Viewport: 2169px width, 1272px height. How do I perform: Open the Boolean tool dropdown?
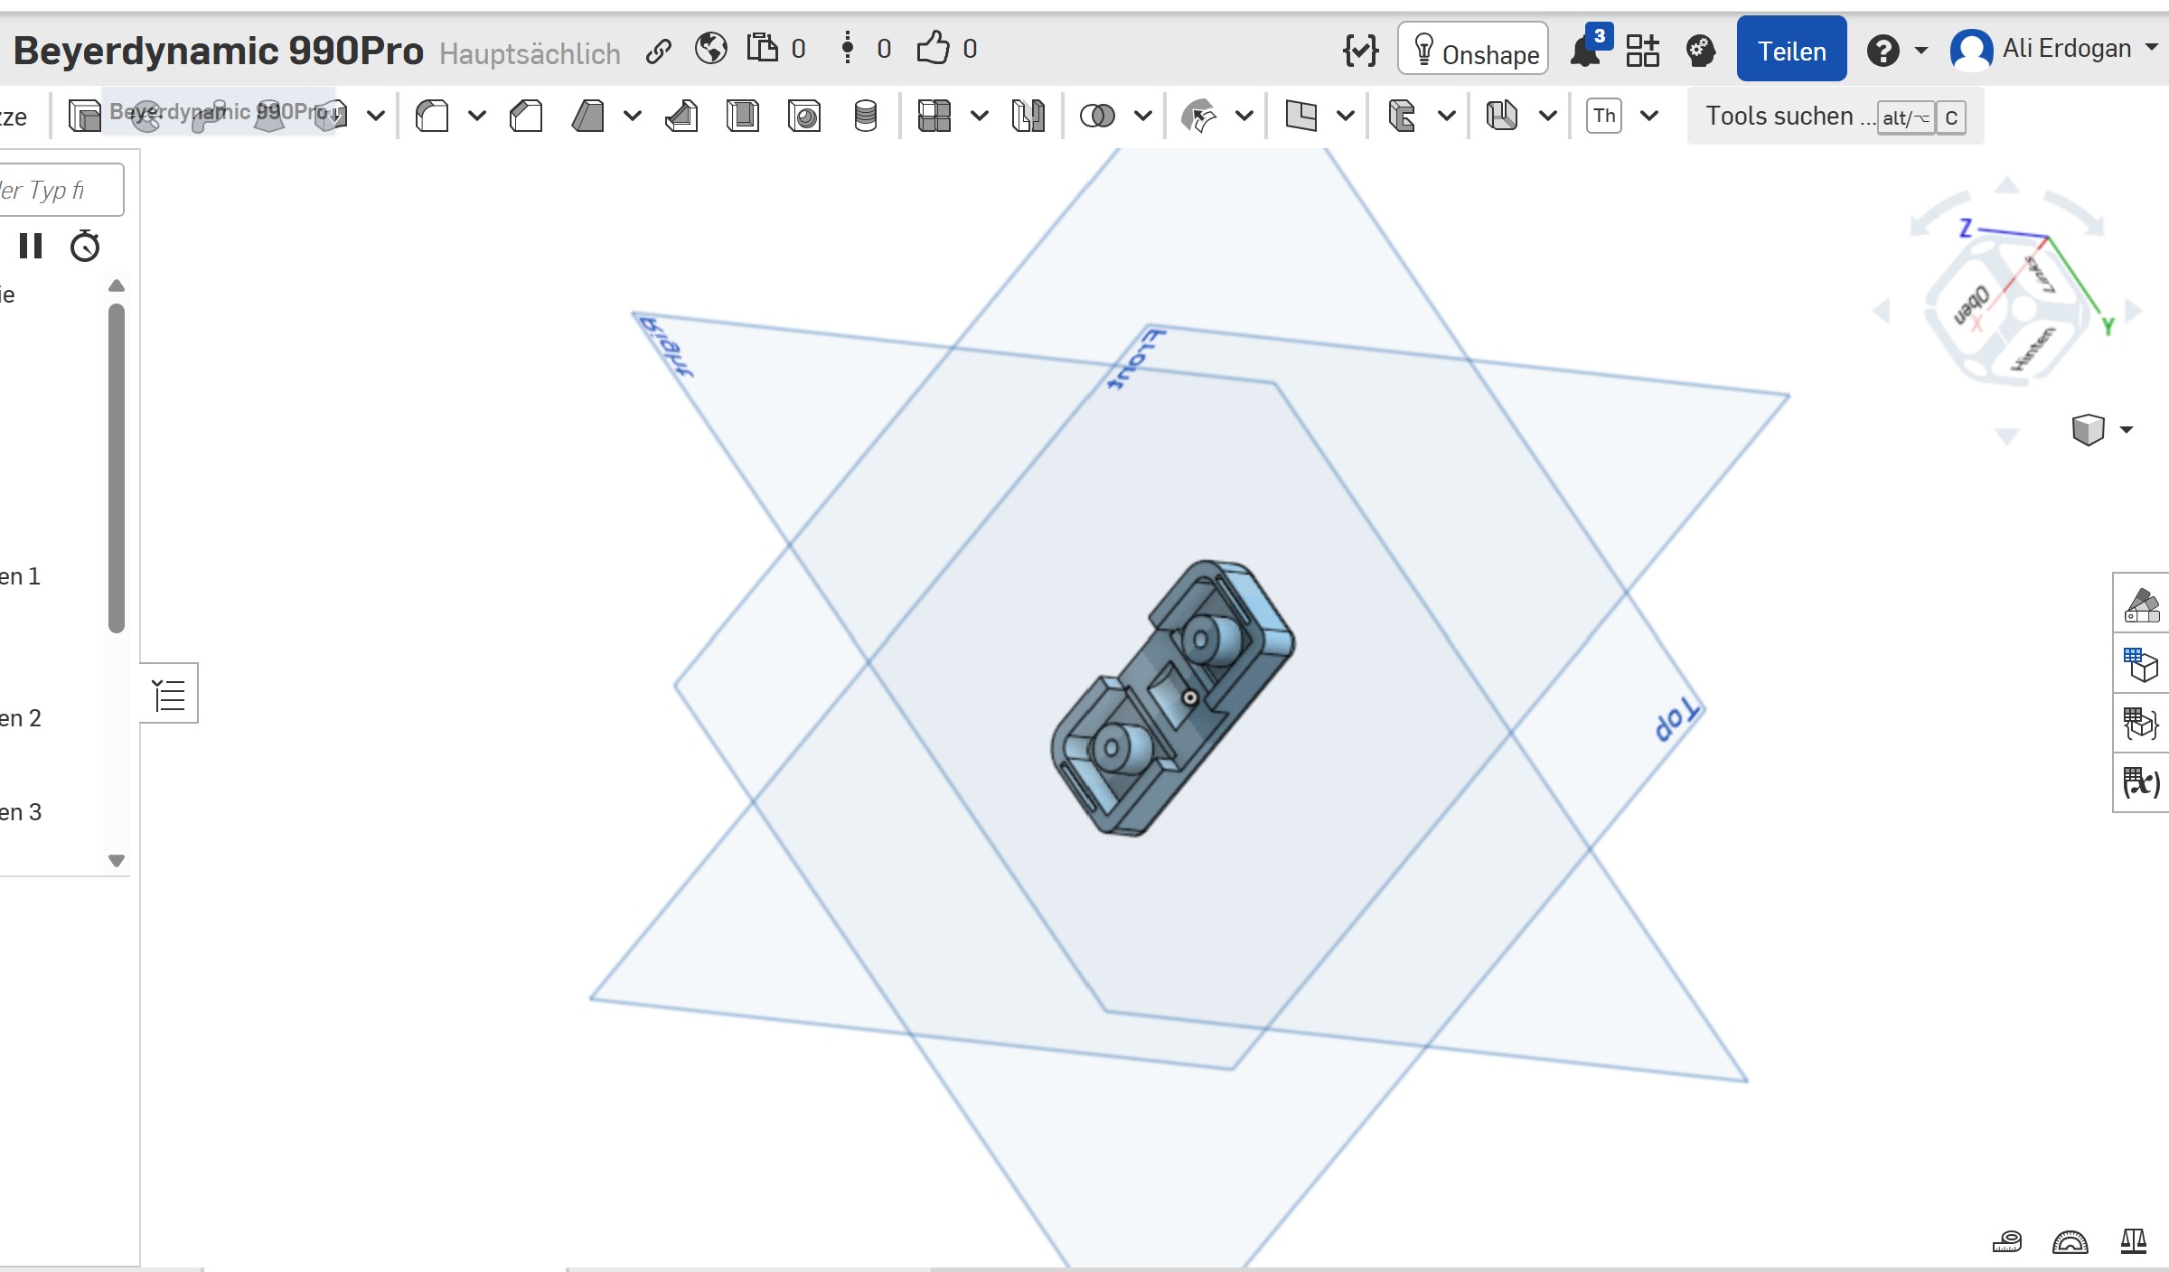coord(1143,116)
